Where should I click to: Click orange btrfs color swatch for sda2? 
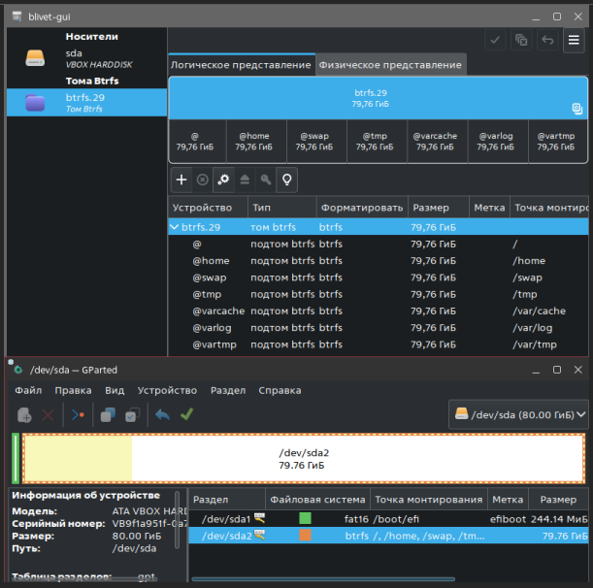[x=305, y=535]
